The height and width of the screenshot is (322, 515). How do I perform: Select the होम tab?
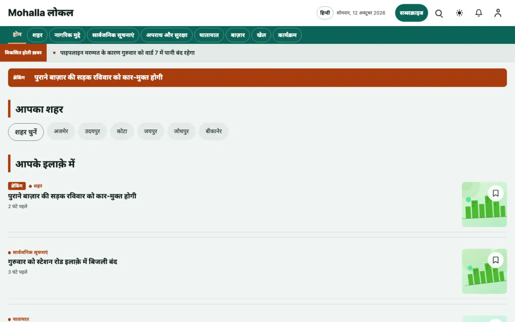tap(17, 35)
